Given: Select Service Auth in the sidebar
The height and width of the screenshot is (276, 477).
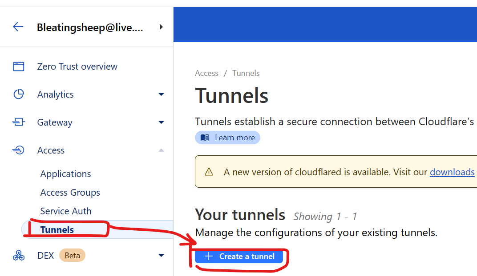Looking at the screenshot, I should (x=66, y=211).
